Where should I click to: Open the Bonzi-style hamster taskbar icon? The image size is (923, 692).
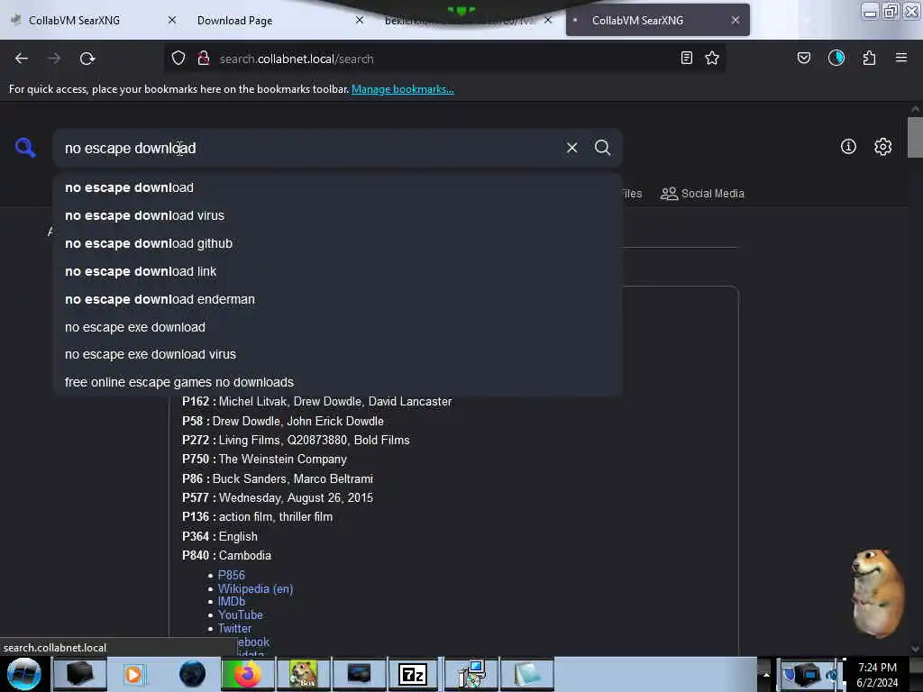pos(304,674)
